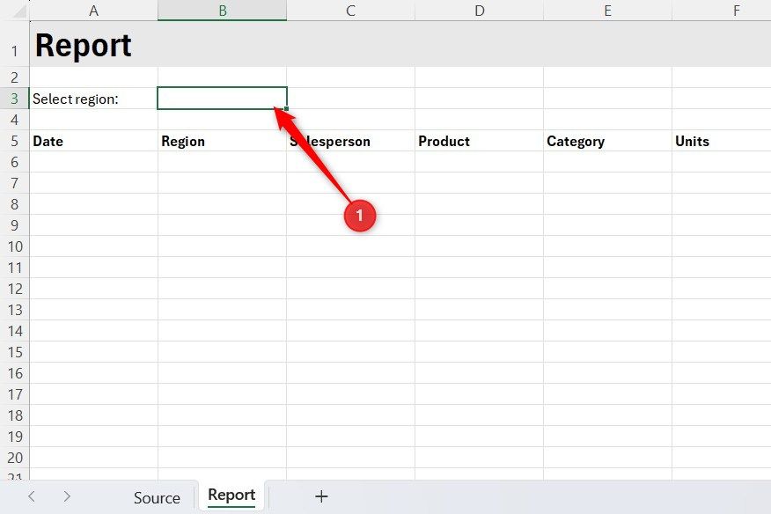This screenshot has height=514, width=771.
Task: Select row 15 header
Action: [x=15, y=352]
